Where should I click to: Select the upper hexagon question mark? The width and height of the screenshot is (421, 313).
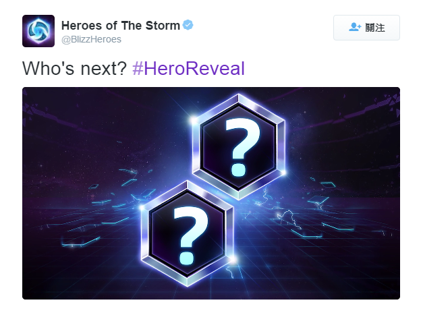[x=243, y=147]
